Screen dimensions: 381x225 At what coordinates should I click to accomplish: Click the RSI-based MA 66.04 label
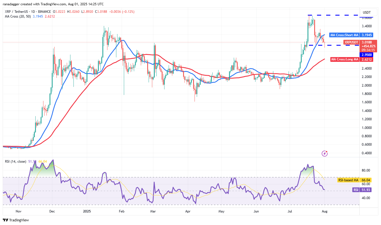348,180
